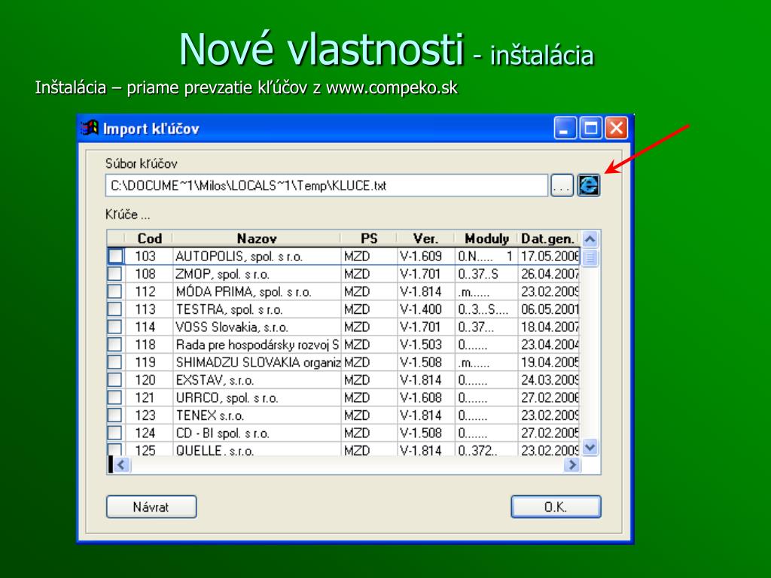Sort by the Nazov column header
Image resolution: width=771 pixels, height=578 pixels.
[257, 239]
